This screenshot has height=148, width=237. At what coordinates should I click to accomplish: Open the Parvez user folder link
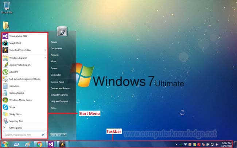54,42
